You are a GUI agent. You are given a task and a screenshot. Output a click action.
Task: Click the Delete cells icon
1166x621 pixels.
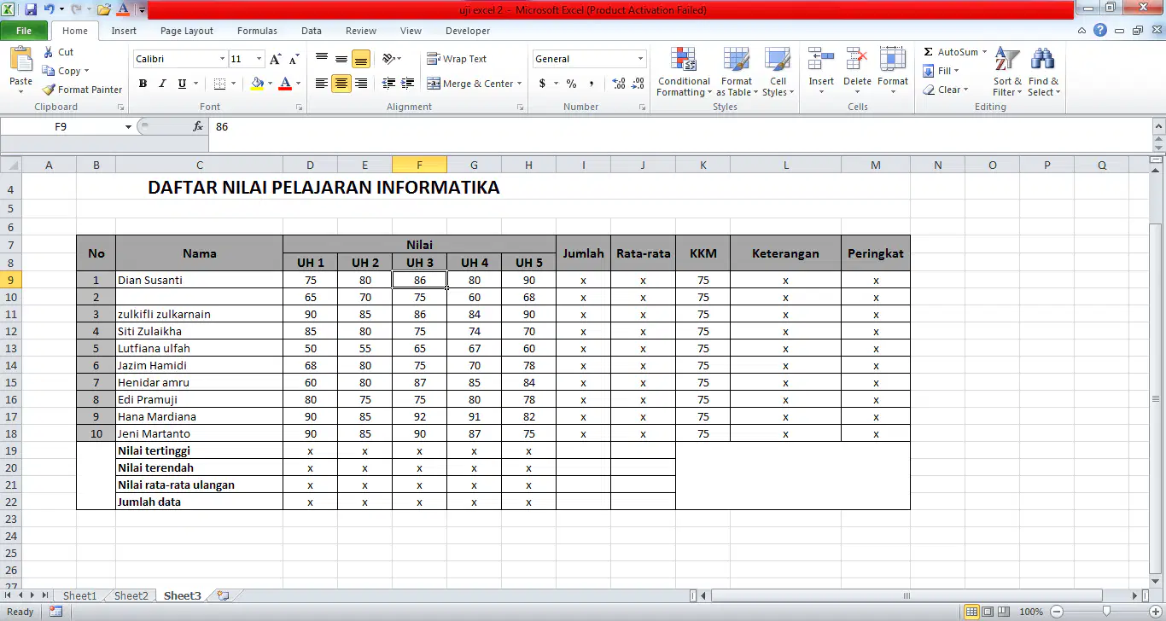click(x=857, y=60)
